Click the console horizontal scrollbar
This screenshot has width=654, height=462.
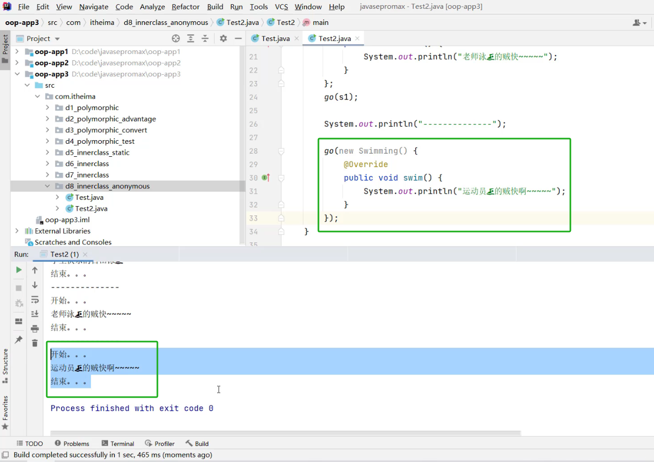click(286, 433)
